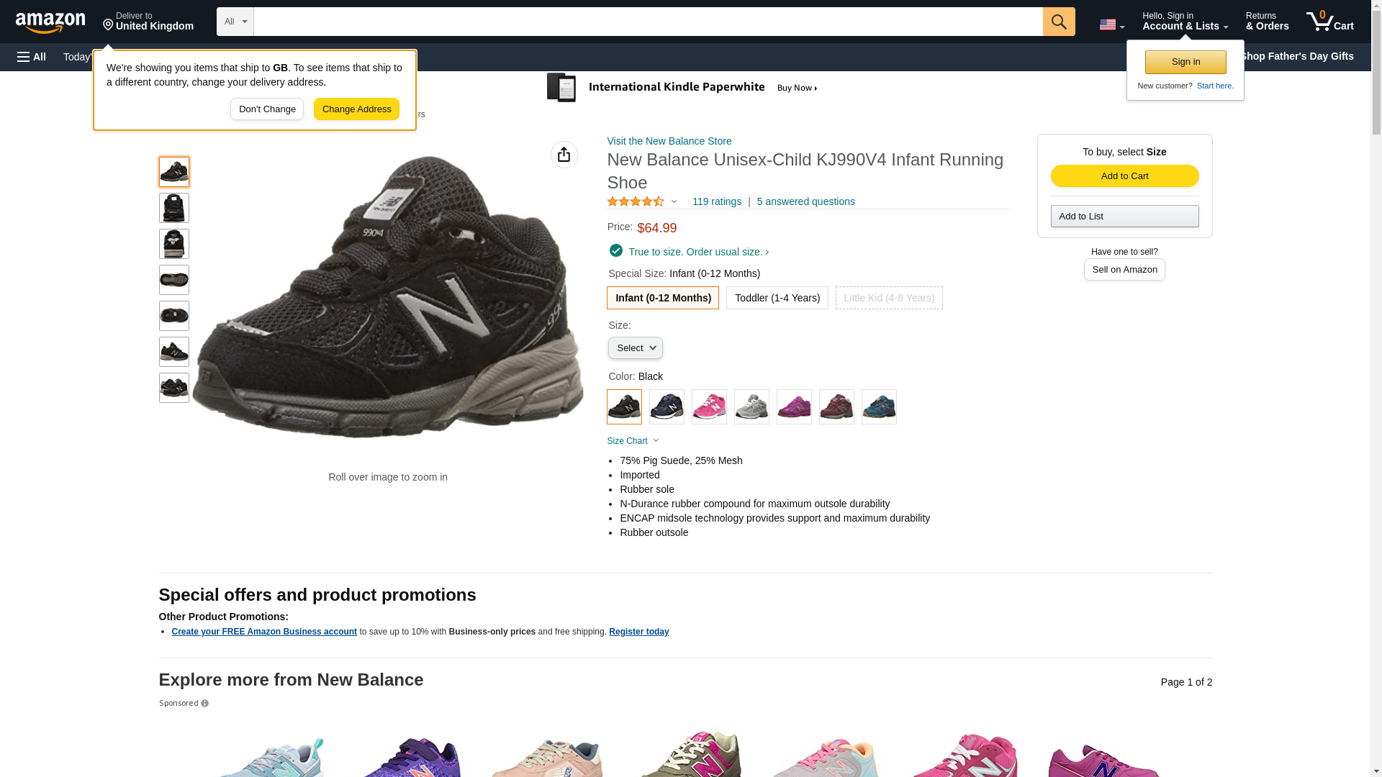1382x777 pixels.
Task: Click the share icon on product image
Action: (564, 155)
